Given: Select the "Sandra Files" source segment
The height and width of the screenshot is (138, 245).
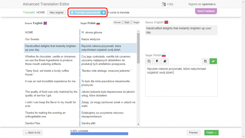Looking at the screenshot, I should pos(52,123).
